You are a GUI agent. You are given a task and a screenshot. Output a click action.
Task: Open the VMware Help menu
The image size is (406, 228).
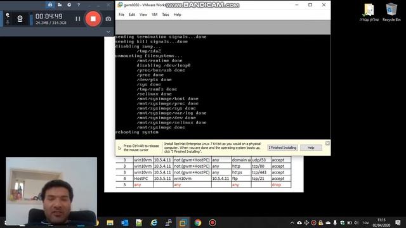(178, 15)
